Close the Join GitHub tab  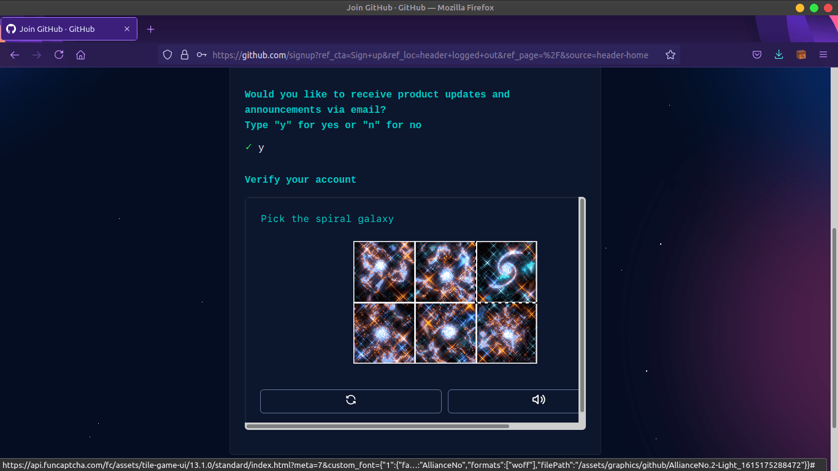pos(127,28)
